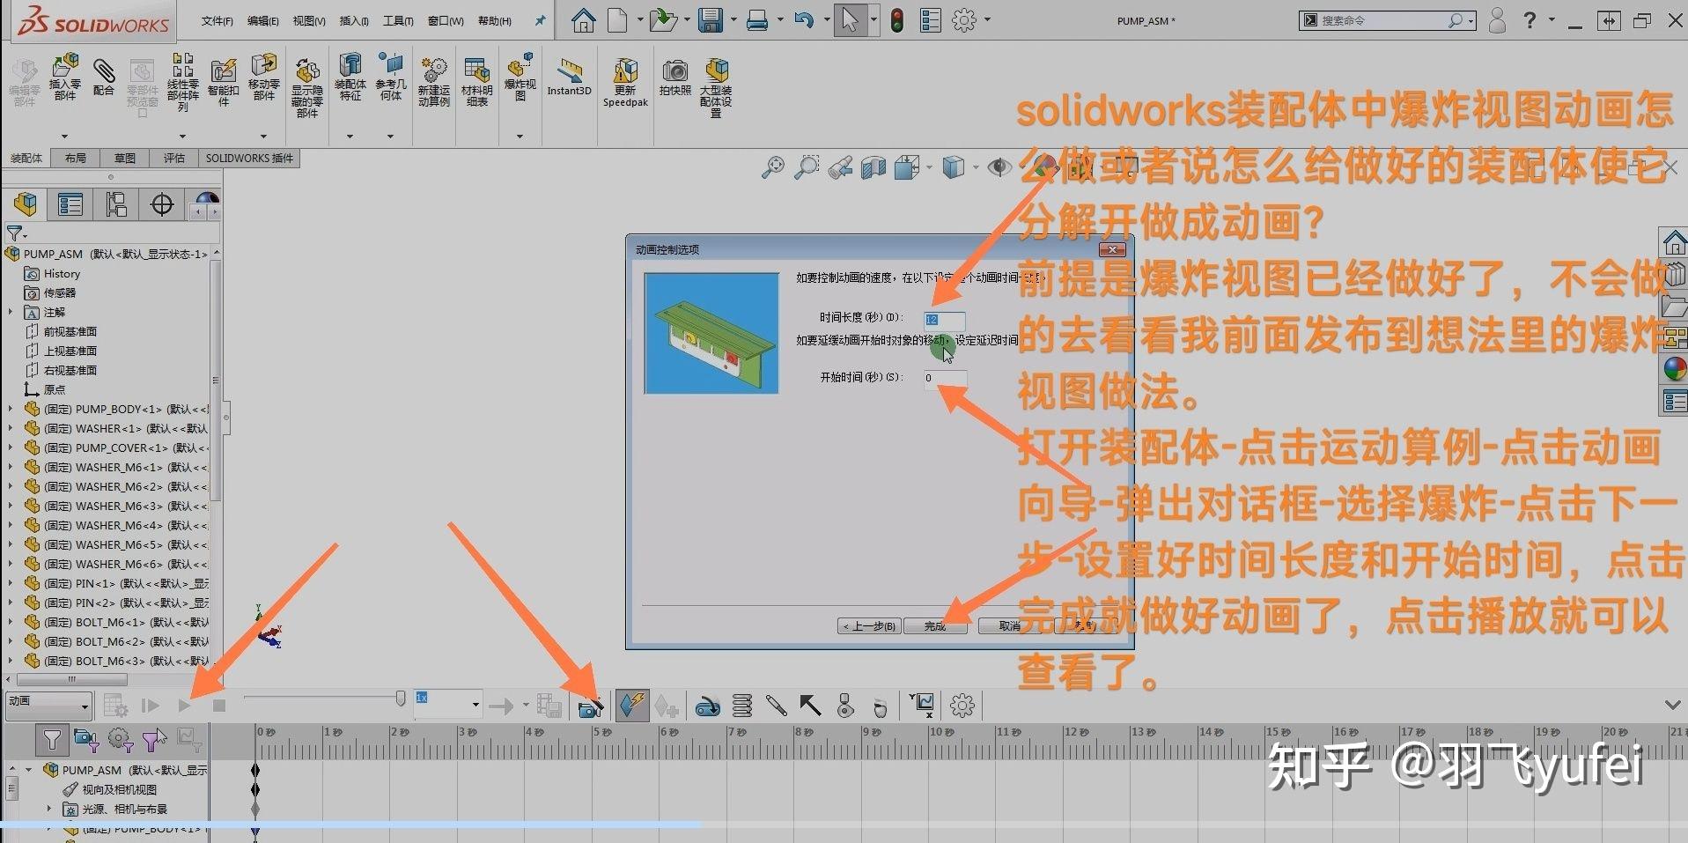
Task: Open the 文件(F) menu
Action: click(217, 21)
